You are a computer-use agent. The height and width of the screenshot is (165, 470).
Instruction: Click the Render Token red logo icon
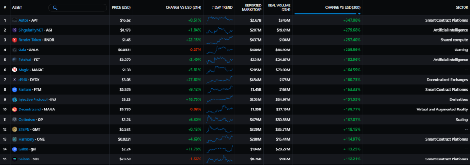(14, 40)
